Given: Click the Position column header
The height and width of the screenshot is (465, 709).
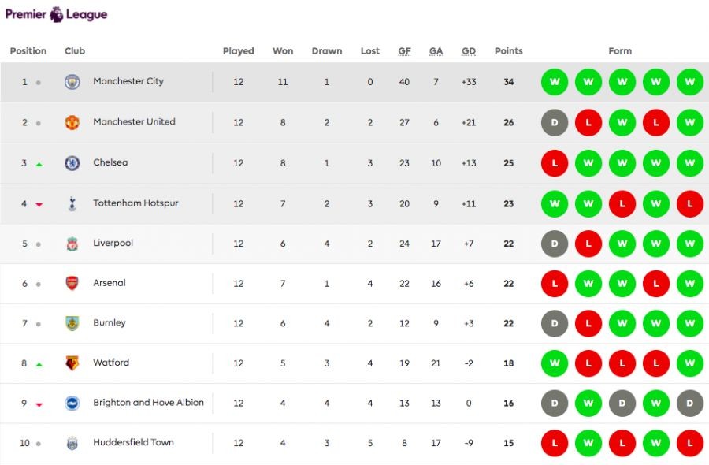Looking at the screenshot, I should [x=28, y=51].
